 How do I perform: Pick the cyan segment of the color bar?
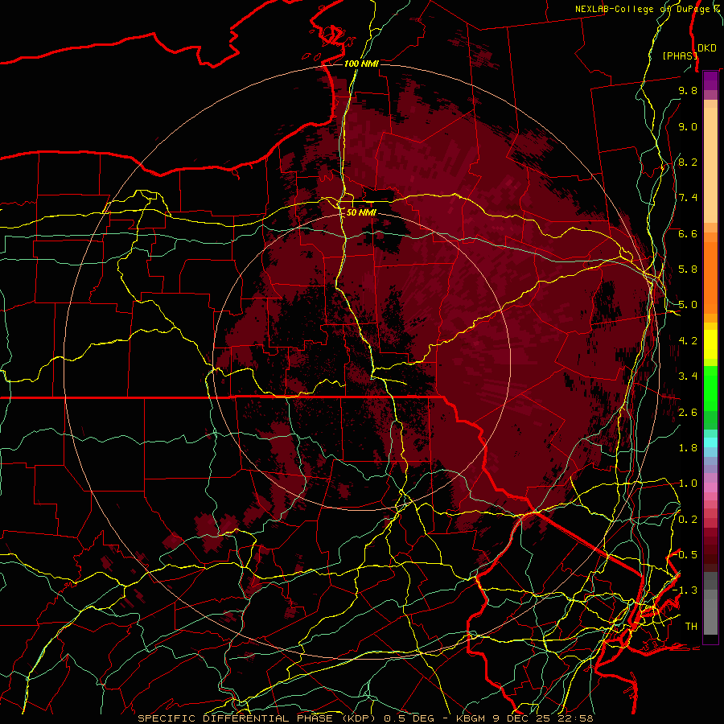(x=710, y=442)
